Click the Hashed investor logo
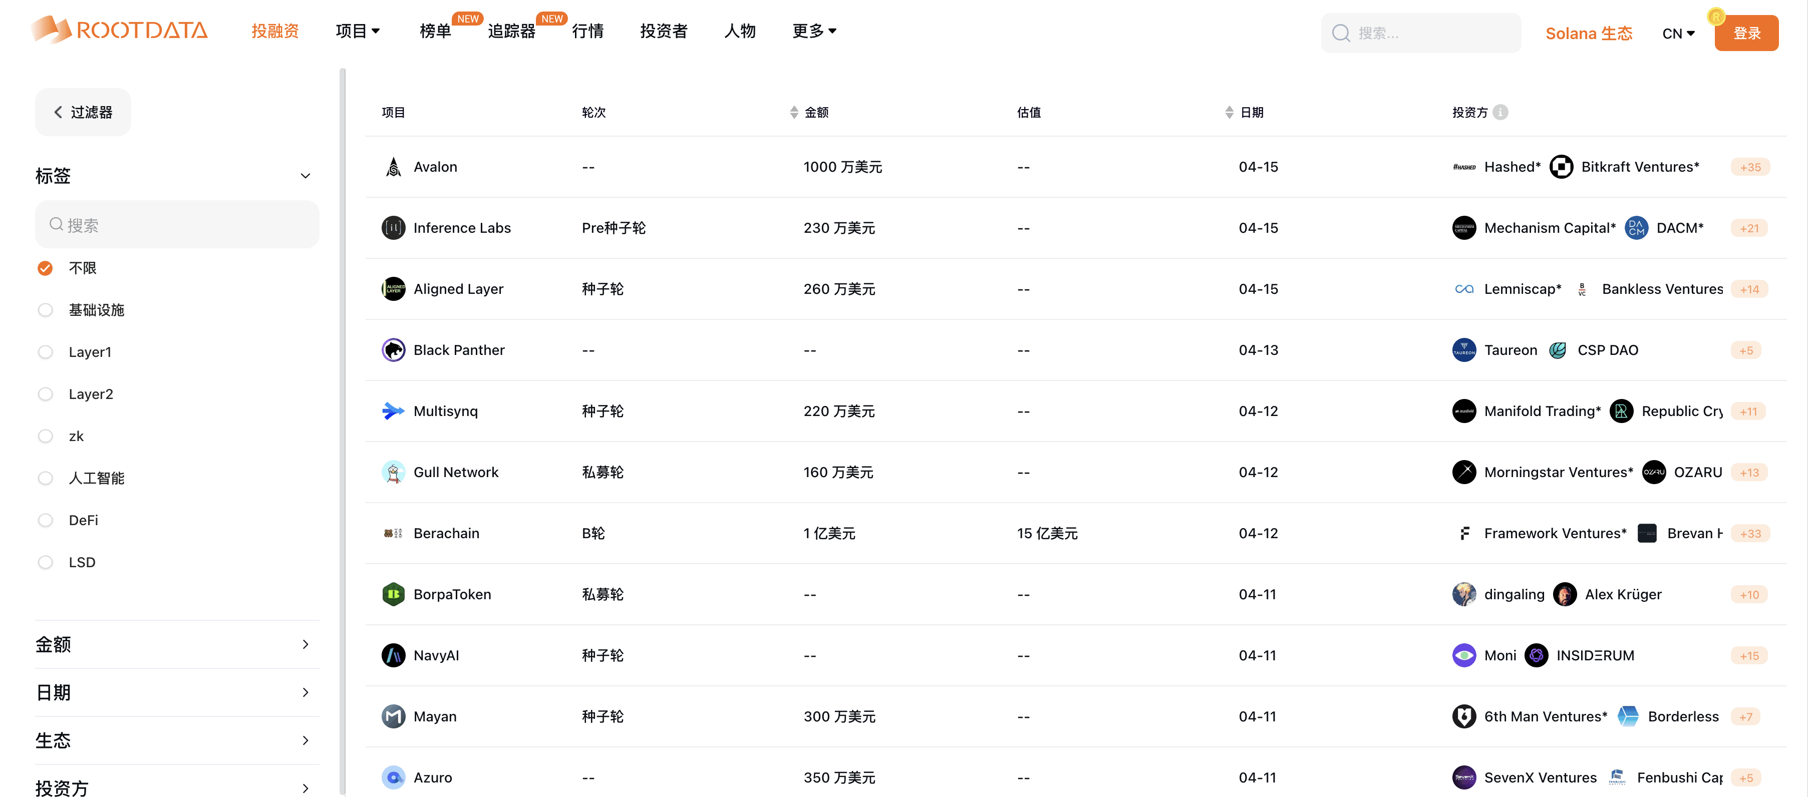The height and width of the screenshot is (797, 1808). click(x=1464, y=167)
